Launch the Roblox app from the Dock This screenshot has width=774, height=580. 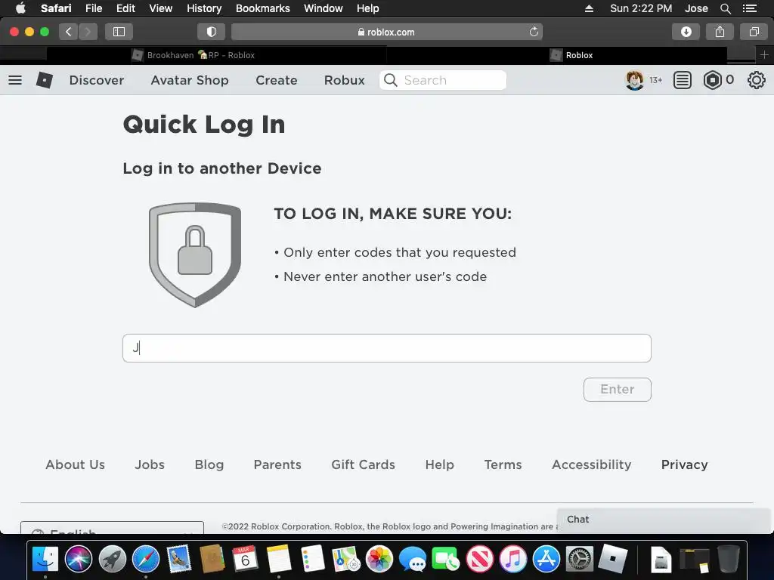612,559
